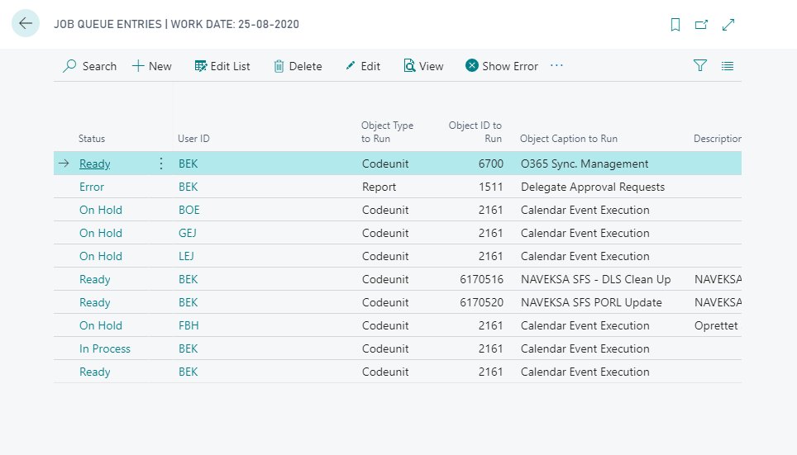This screenshot has height=455, width=797.
Task: Select user ID FBH cell
Action: [189, 325]
